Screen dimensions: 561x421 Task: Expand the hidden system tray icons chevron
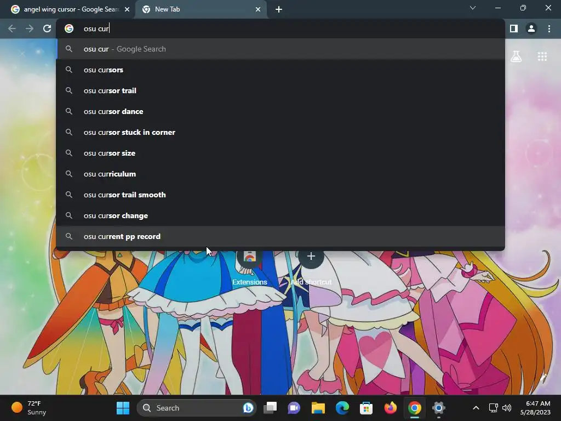(x=476, y=408)
